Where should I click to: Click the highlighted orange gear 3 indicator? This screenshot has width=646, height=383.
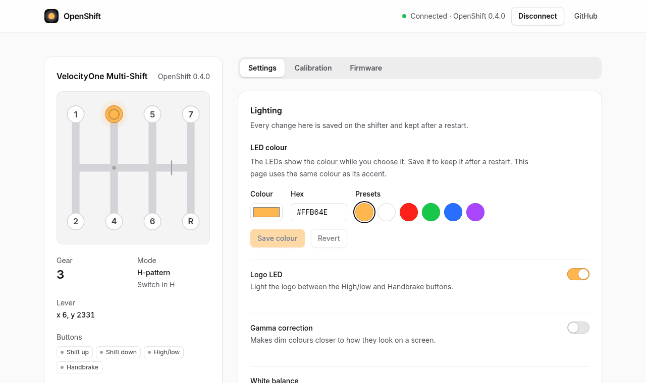pos(114,114)
